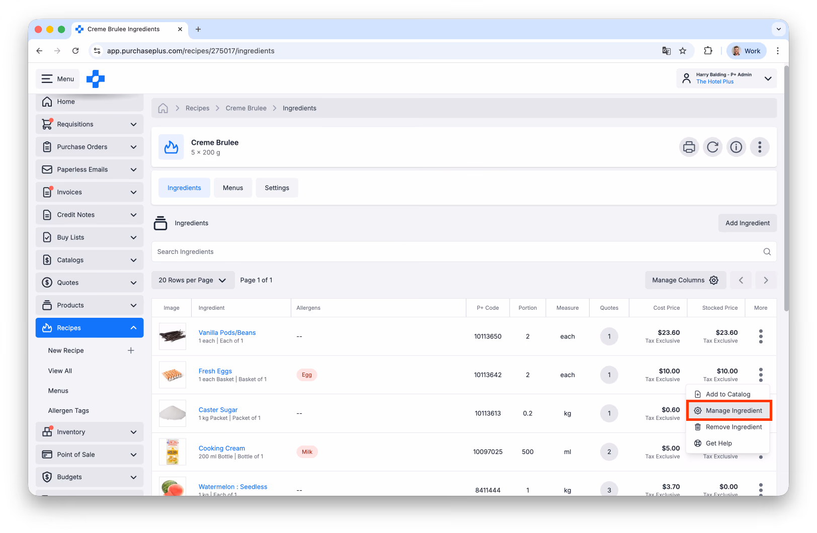Click the home icon in the breadcrumb

(163, 108)
